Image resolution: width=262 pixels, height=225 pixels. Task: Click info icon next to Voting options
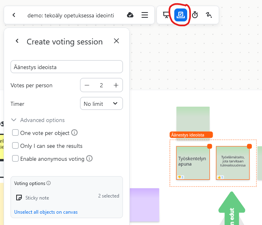49,183
